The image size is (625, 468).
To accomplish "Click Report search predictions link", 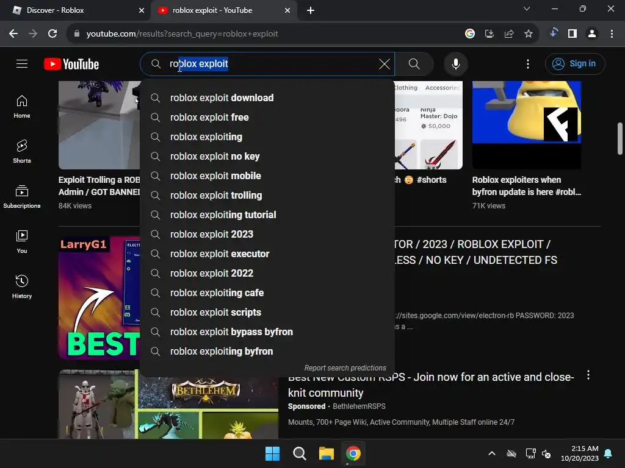I will [345, 367].
